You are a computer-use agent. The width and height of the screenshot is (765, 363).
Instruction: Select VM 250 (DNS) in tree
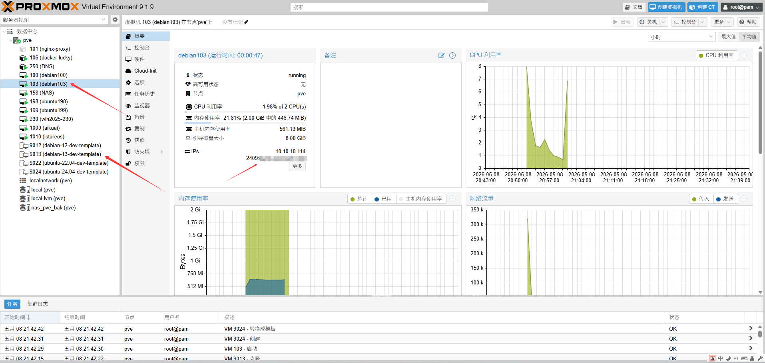click(42, 67)
